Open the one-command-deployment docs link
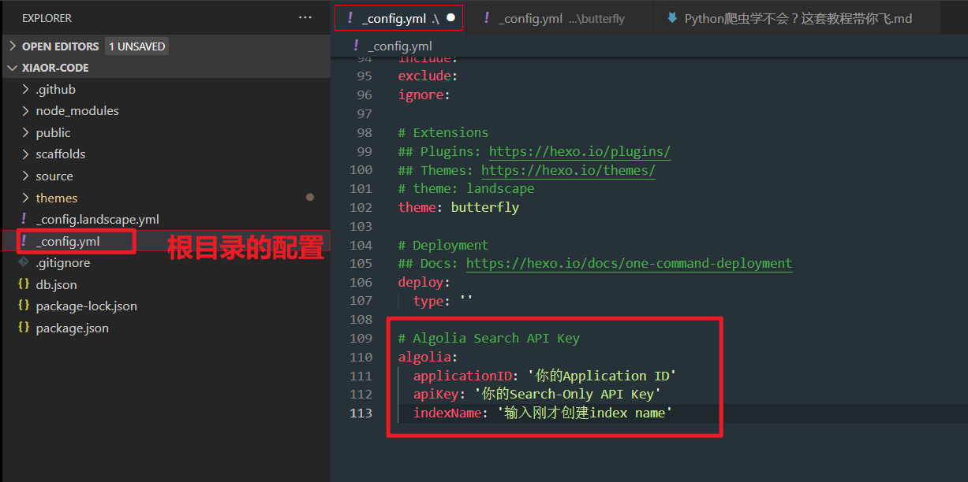This screenshot has width=968, height=482. [x=629, y=263]
